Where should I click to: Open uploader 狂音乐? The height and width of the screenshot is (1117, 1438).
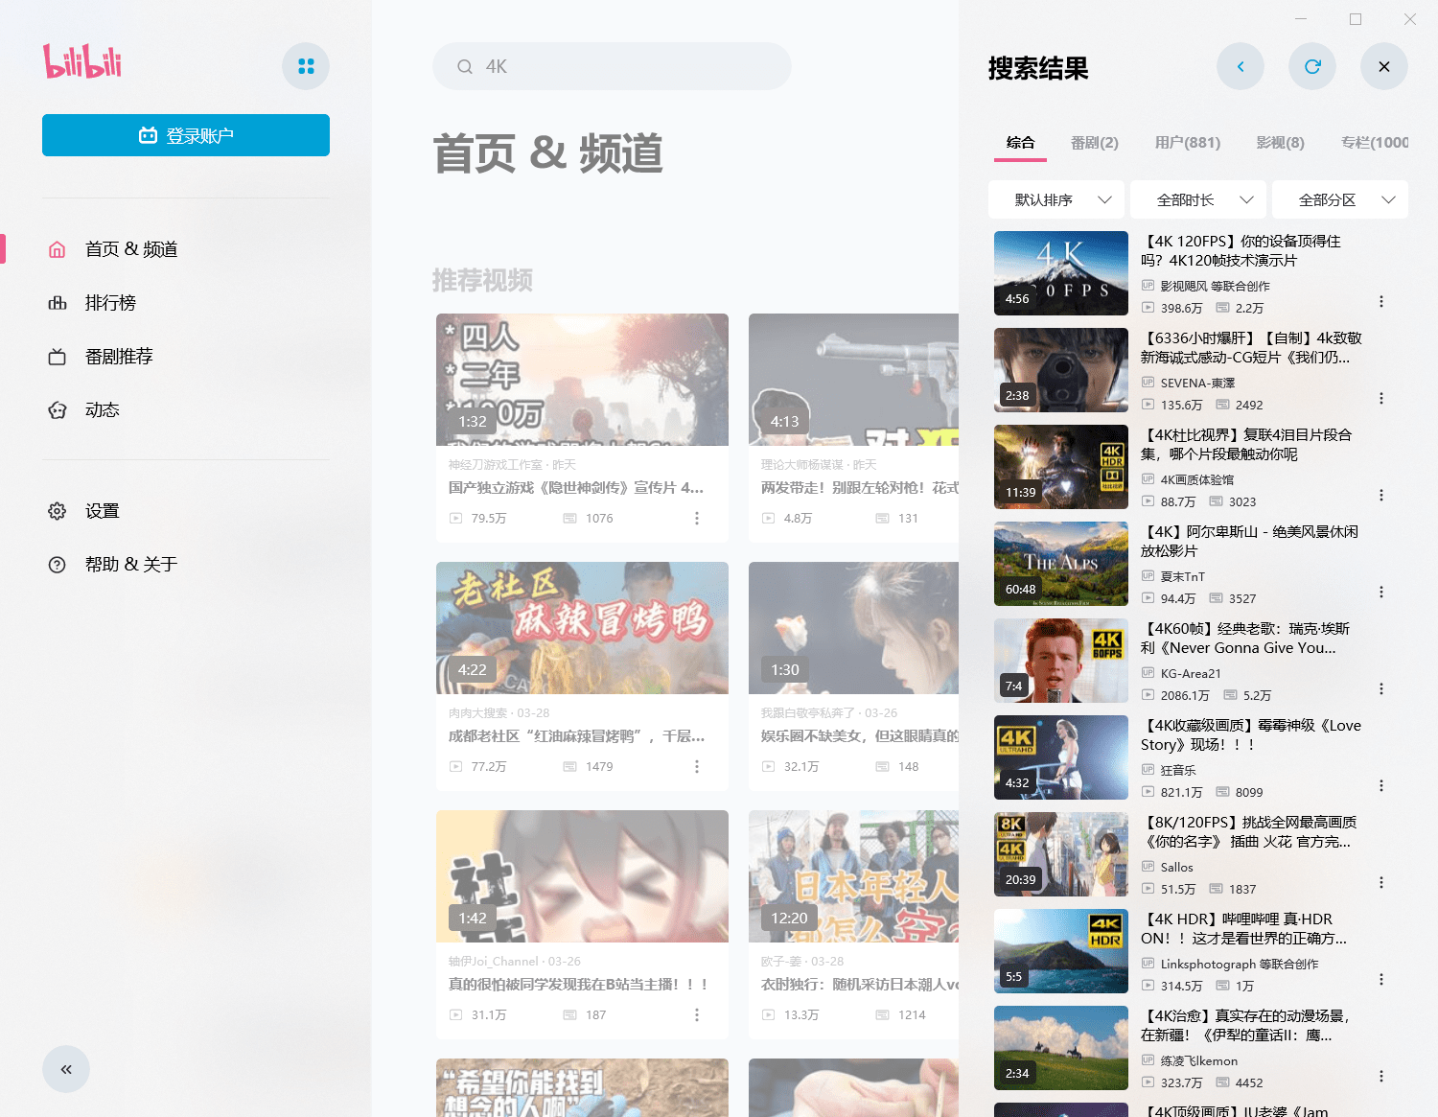click(1178, 770)
